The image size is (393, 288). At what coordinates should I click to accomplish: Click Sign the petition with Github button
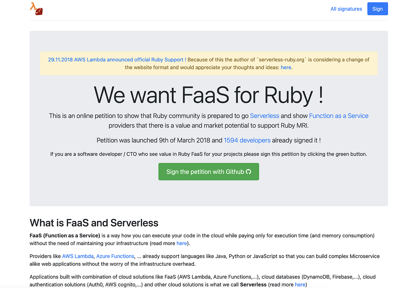(208, 172)
